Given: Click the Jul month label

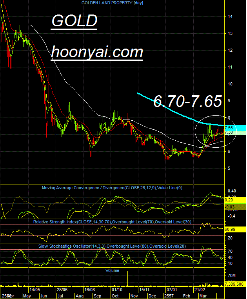Looking at the screenshot, I should coord(60,296).
